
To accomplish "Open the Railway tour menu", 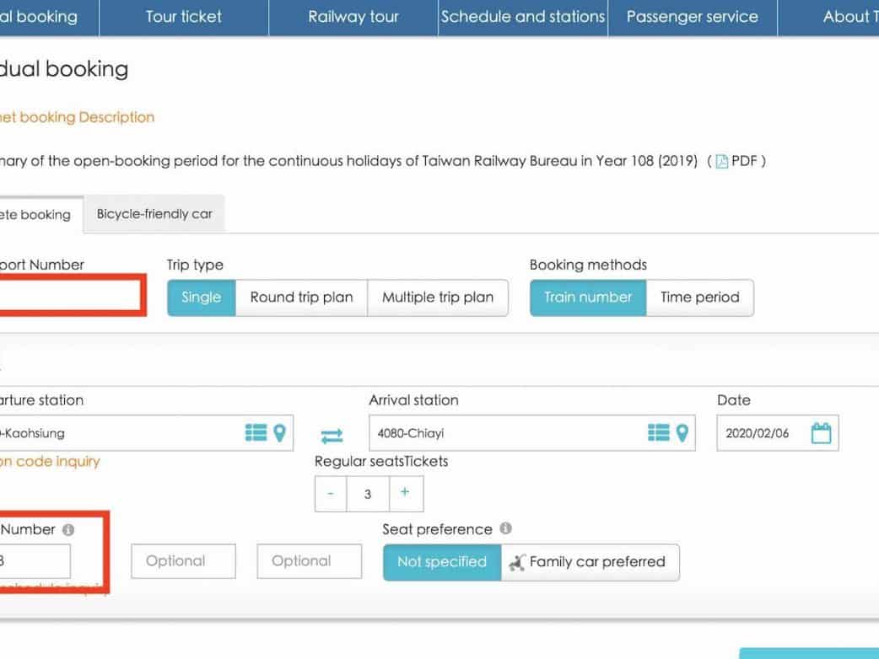I will pos(353,17).
